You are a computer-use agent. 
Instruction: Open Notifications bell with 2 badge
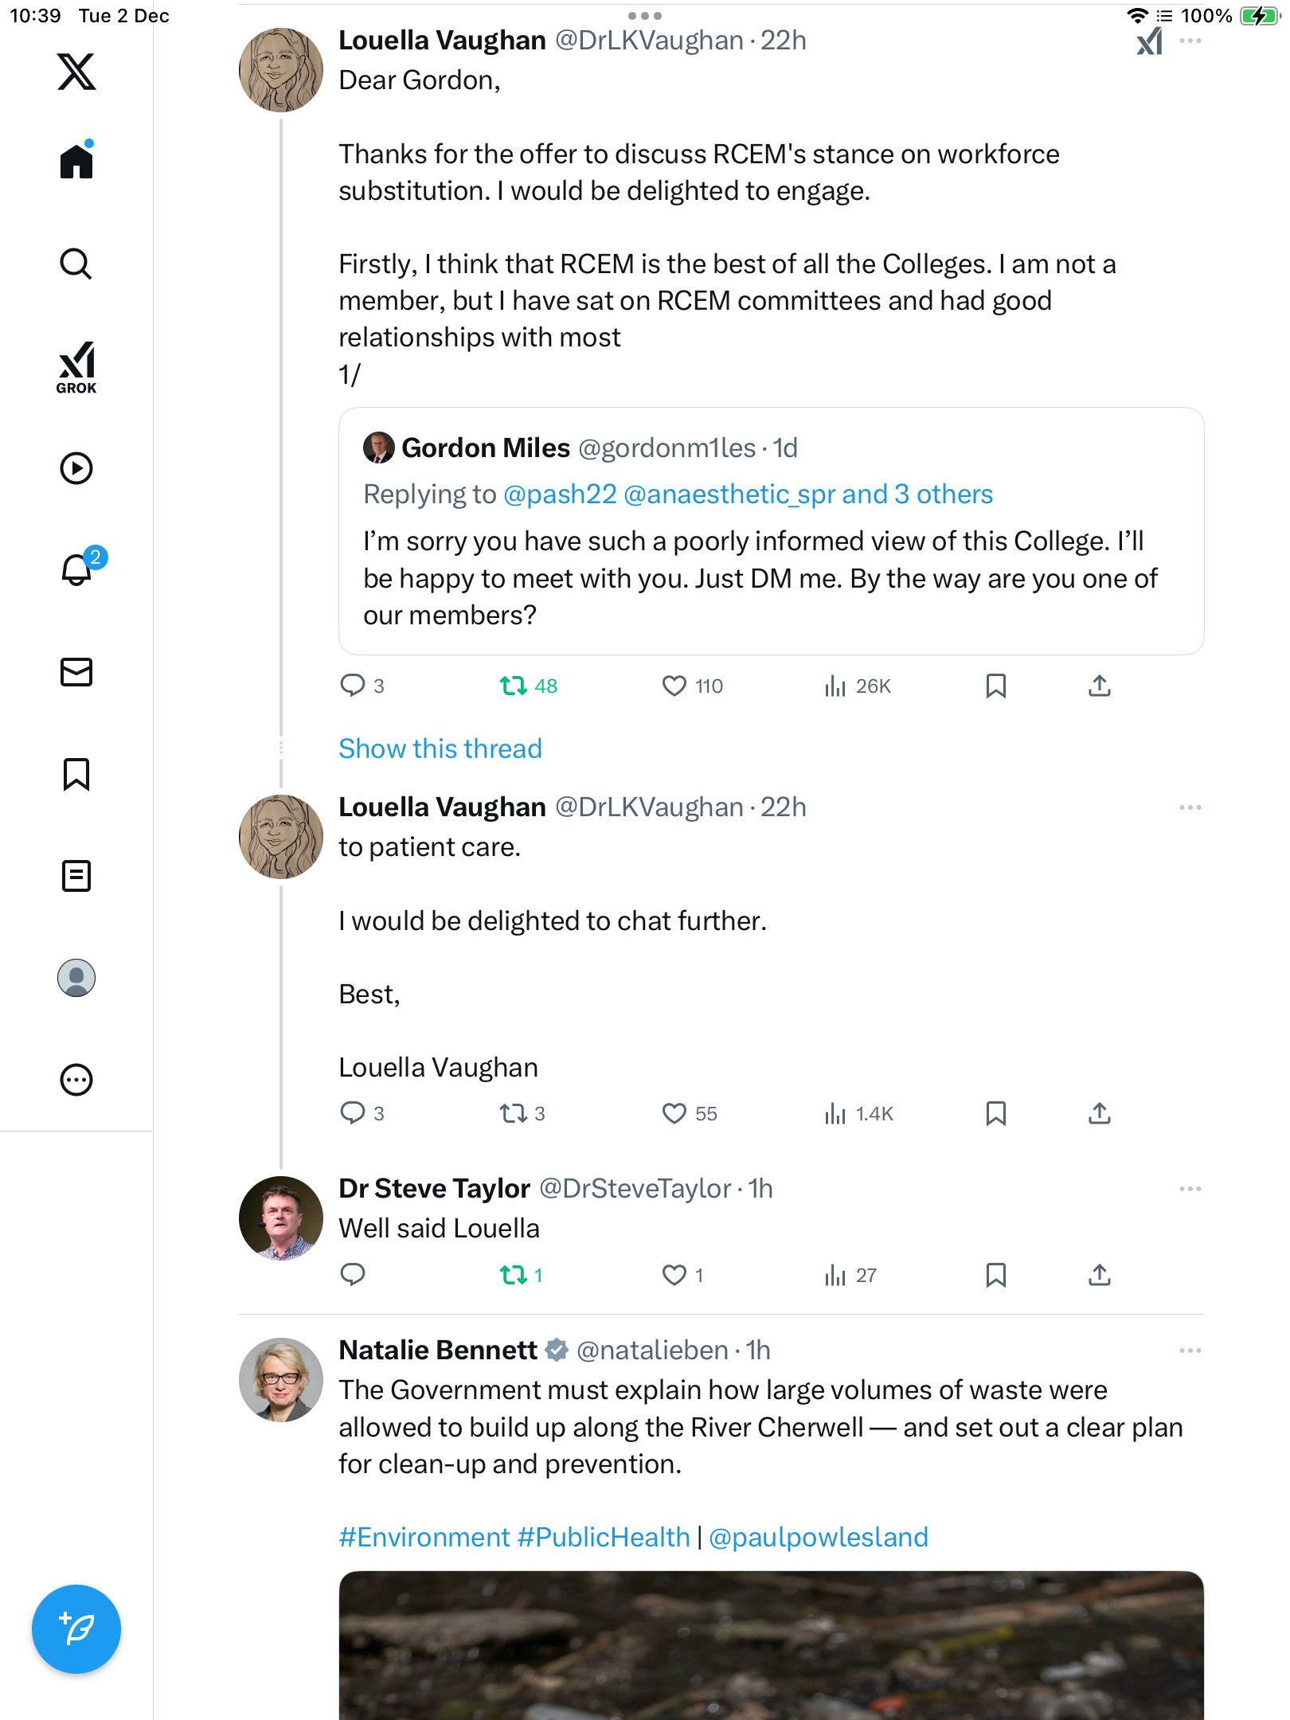[x=77, y=569]
